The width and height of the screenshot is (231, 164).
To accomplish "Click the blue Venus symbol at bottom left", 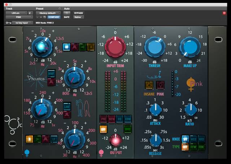I will pos(27,153).
